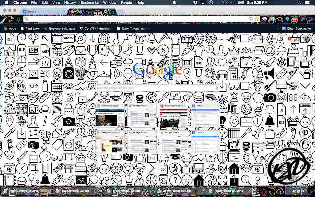This screenshot has height=197, width=315.
Task: Click the new tab button after the tabs
Action: [x=120, y=12]
